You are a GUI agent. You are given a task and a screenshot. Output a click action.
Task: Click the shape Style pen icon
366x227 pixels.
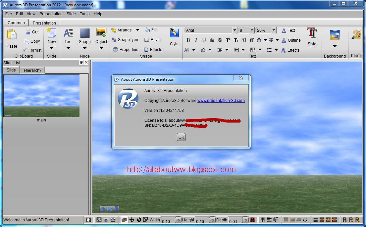(174, 33)
